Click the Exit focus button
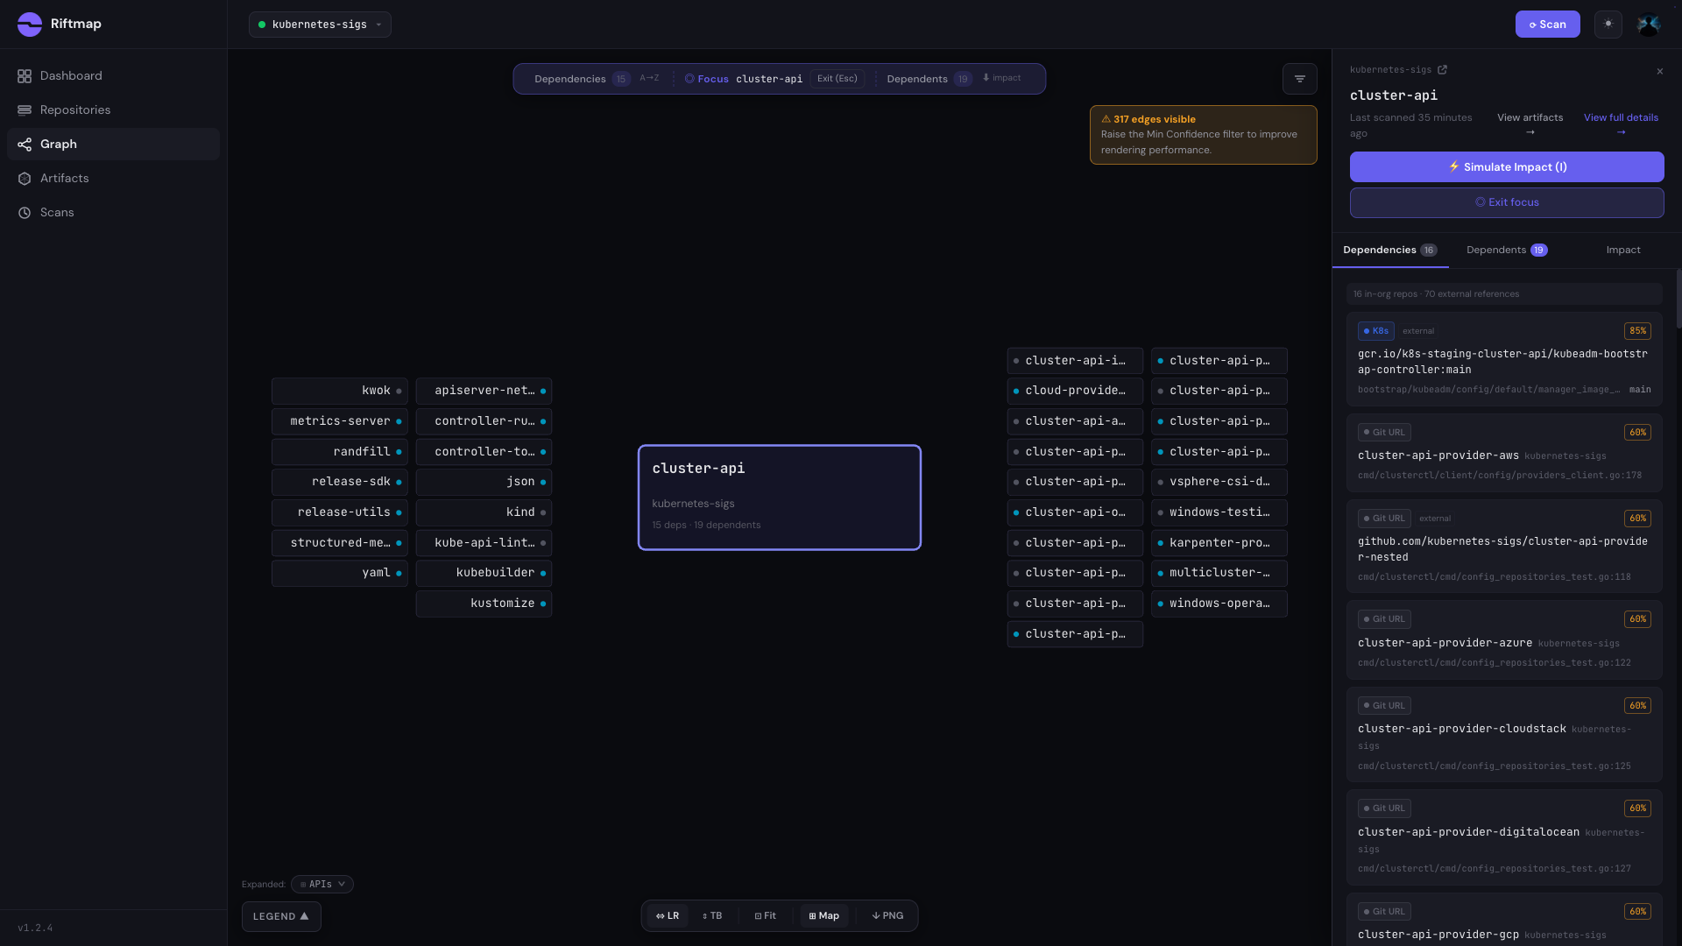The height and width of the screenshot is (946, 1682). pyautogui.click(x=1507, y=202)
